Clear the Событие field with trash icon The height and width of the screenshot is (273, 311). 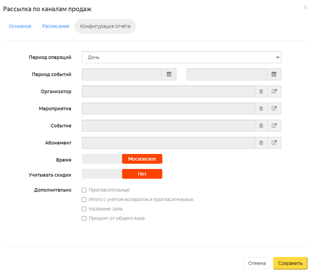(x=261, y=126)
